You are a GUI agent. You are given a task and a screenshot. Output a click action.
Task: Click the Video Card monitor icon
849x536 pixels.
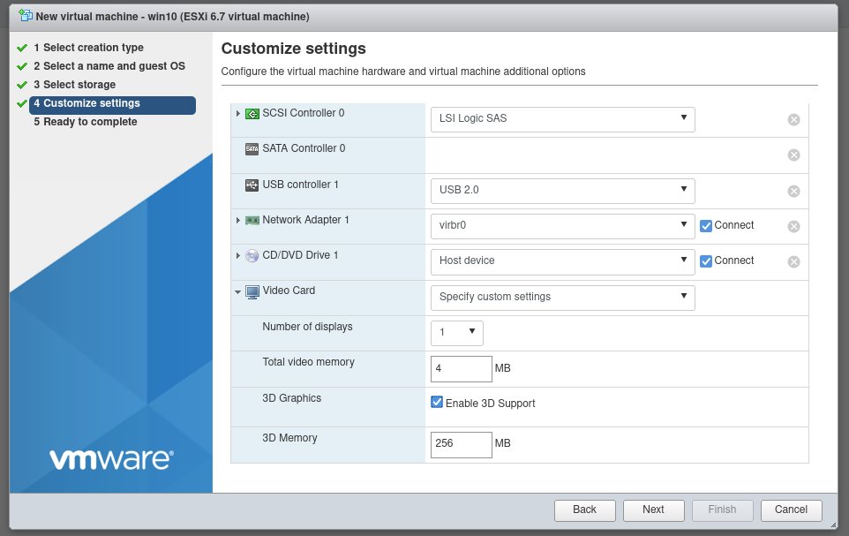252,291
